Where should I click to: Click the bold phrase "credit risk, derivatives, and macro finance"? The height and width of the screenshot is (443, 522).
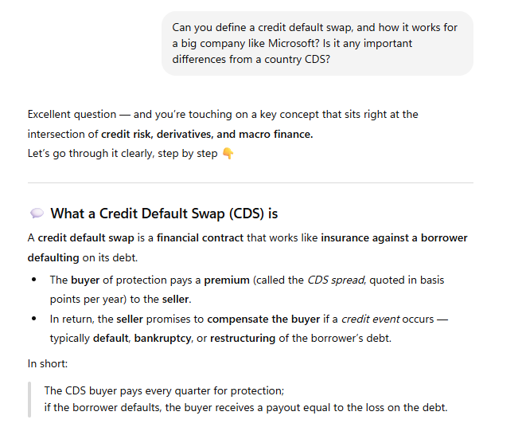coord(206,134)
